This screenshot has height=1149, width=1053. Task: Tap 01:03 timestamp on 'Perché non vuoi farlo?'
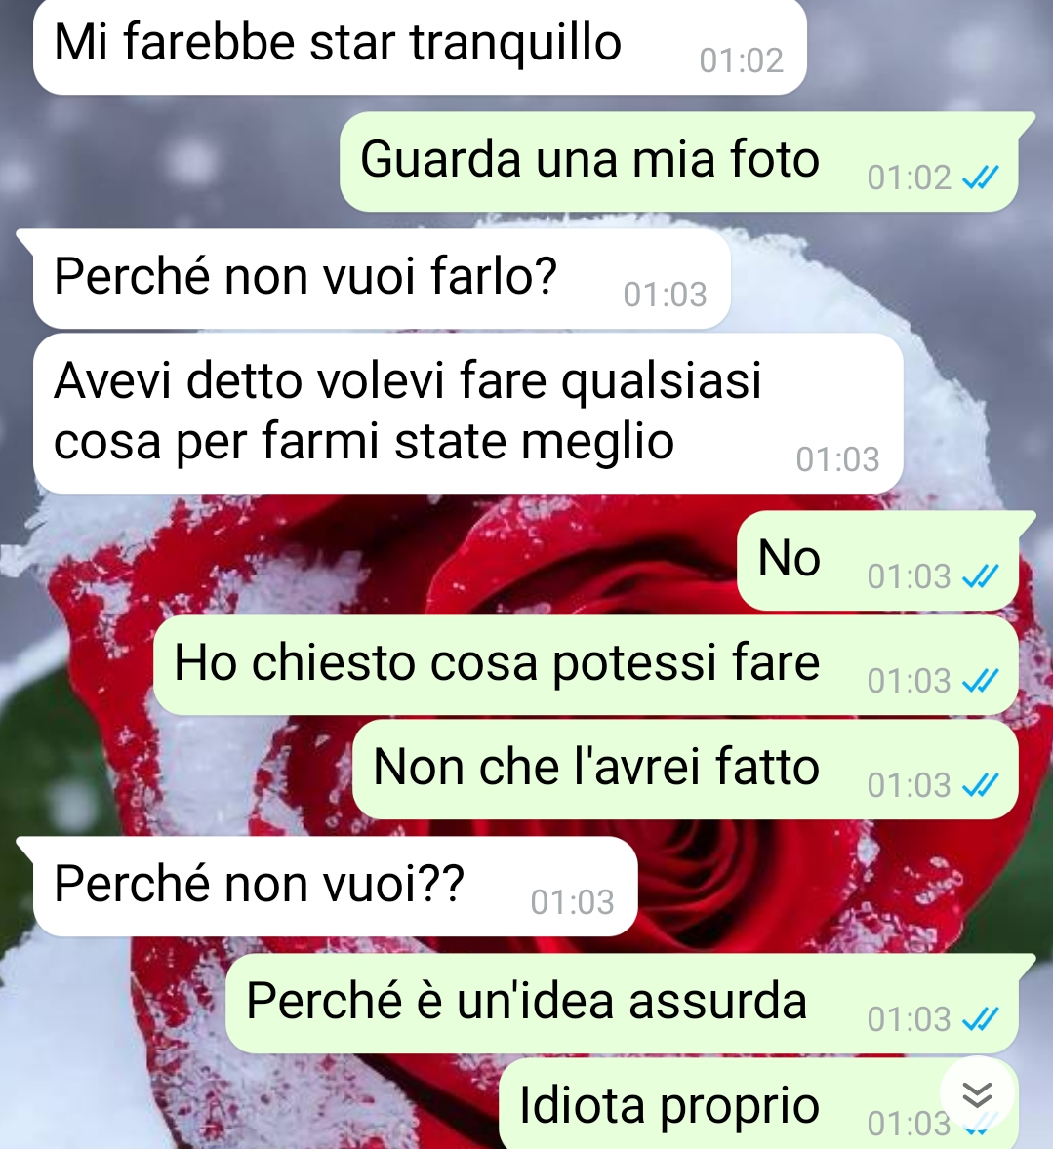pos(666,295)
